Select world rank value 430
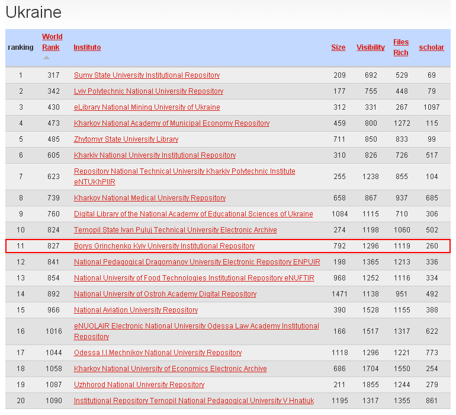Viewport: 456px width, 415px height. [x=53, y=107]
